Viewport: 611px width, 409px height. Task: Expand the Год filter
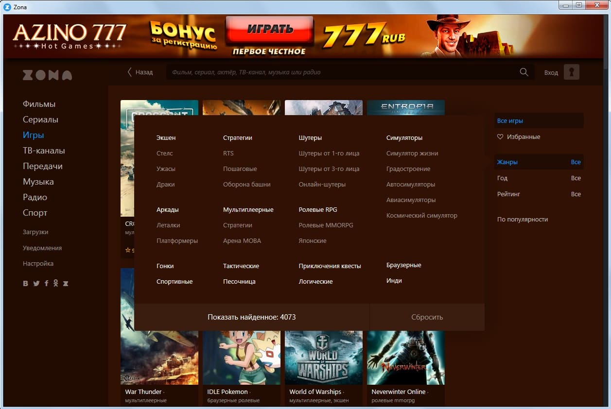coord(539,178)
